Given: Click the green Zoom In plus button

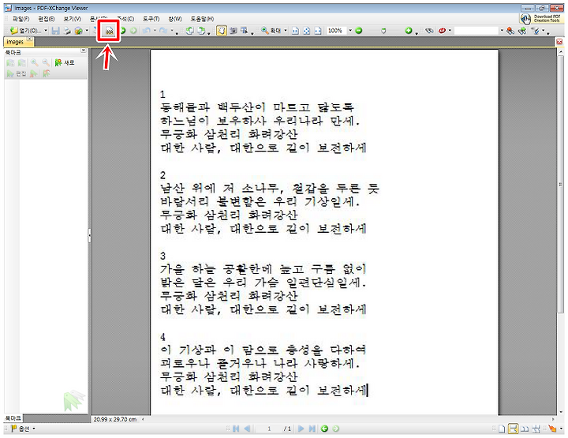Looking at the screenshot, I should click(x=409, y=31).
